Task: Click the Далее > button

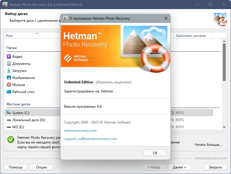Action: (x=180, y=167)
